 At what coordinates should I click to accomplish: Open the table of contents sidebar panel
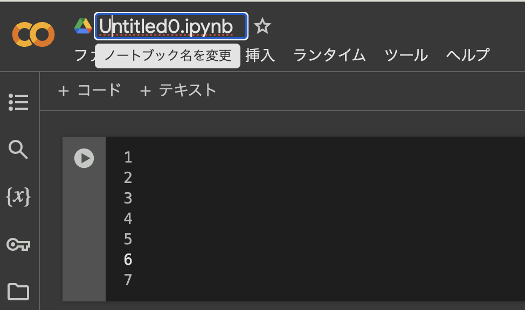coord(18,102)
